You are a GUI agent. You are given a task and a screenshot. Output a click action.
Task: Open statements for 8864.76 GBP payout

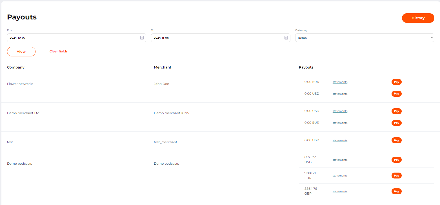point(340,191)
